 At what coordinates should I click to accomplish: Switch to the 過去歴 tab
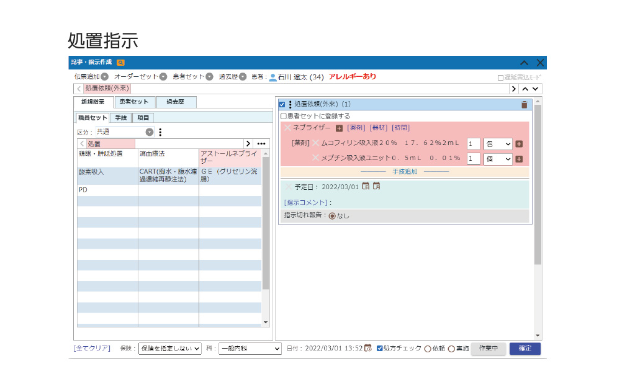(176, 102)
